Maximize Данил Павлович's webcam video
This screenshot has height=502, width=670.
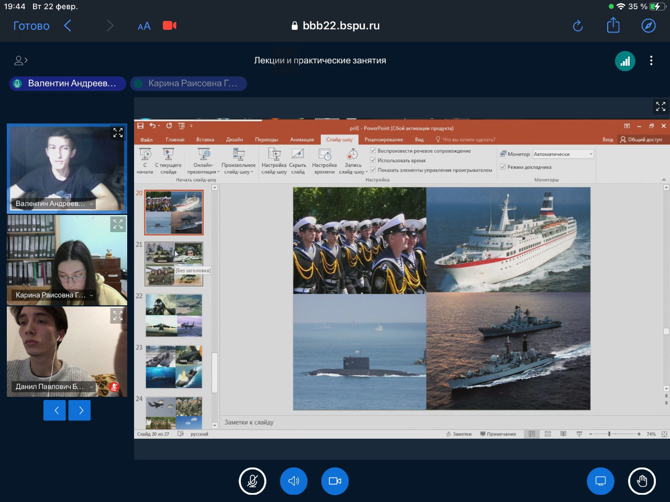coord(118,316)
